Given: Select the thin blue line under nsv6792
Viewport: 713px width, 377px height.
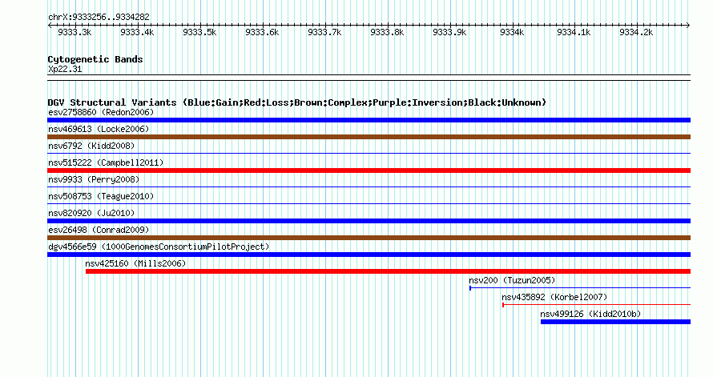Looking at the screenshot, I should coord(369,154).
